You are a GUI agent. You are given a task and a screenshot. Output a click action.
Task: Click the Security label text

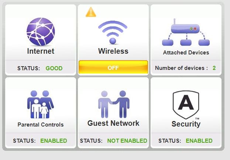pyautogui.click(x=186, y=124)
